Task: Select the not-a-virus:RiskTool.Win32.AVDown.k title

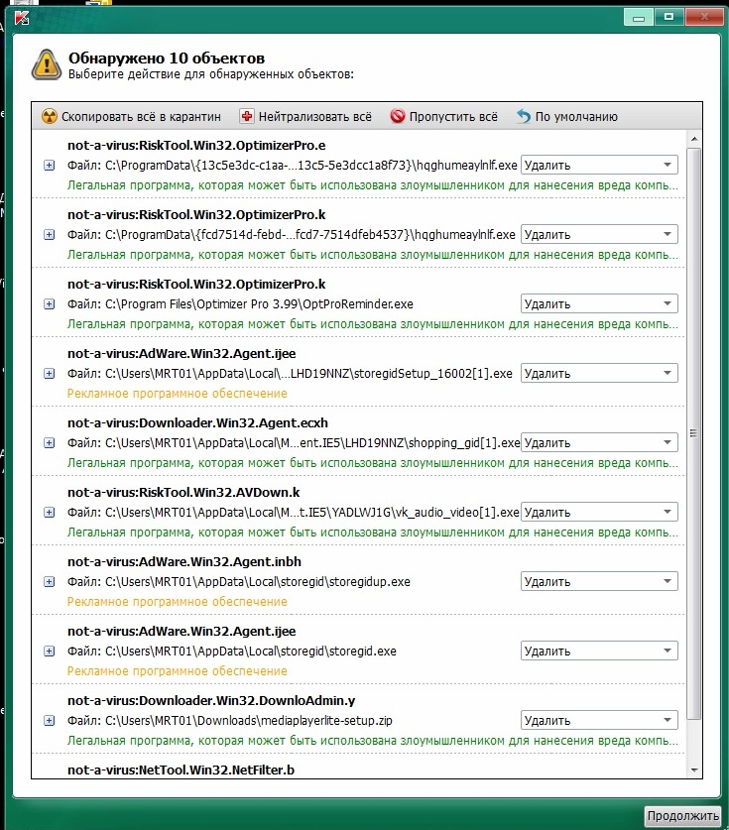Action: point(183,492)
